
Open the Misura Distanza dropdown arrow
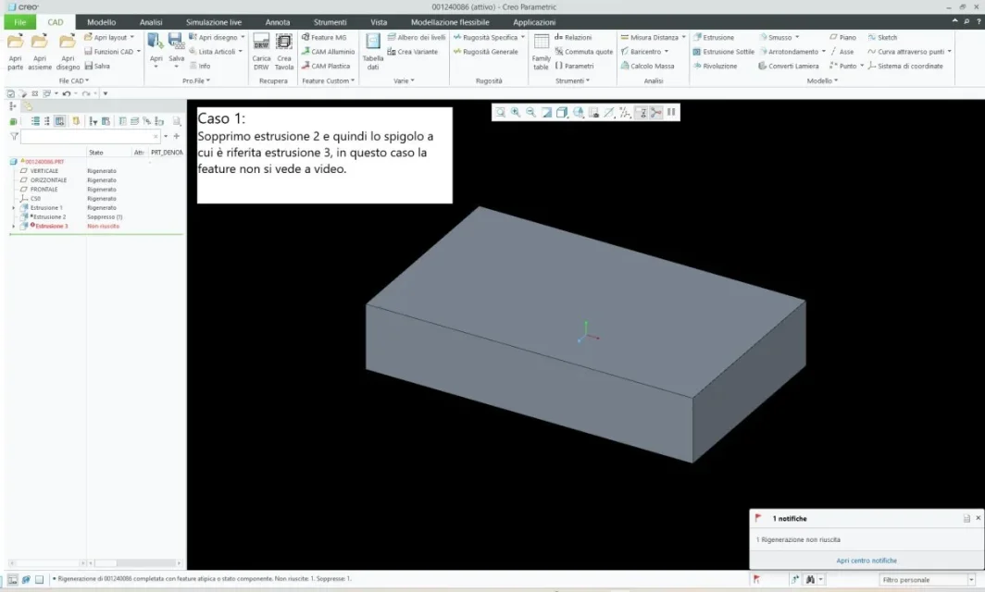(683, 38)
